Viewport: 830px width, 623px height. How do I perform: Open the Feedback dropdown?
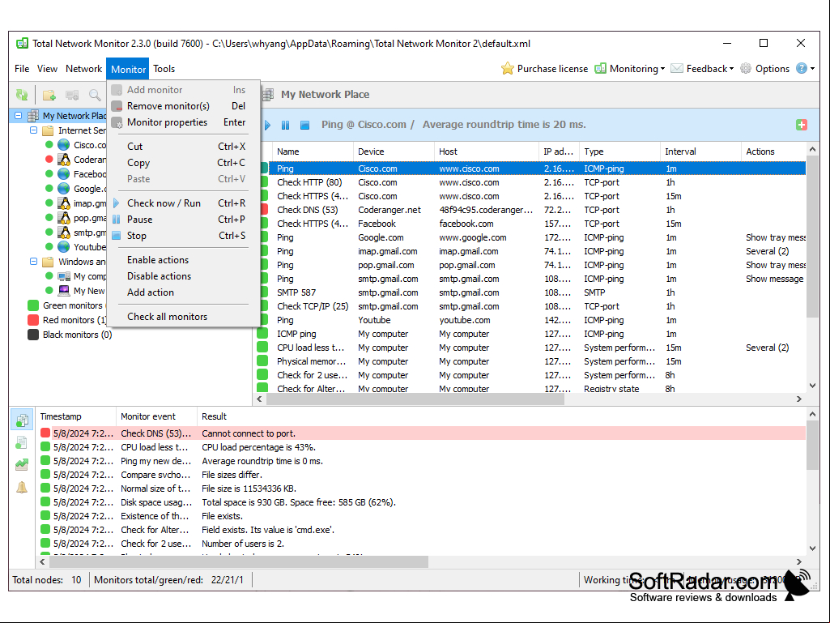[x=702, y=68]
